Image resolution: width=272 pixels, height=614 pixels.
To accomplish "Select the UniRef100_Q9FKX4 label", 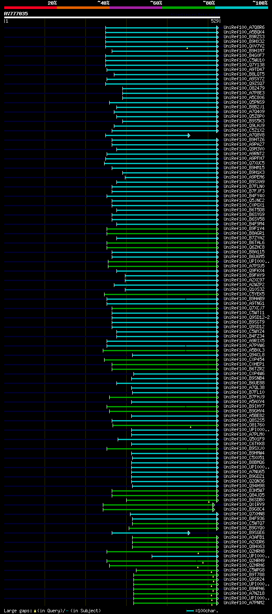I will pyautogui.click(x=244, y=271).
